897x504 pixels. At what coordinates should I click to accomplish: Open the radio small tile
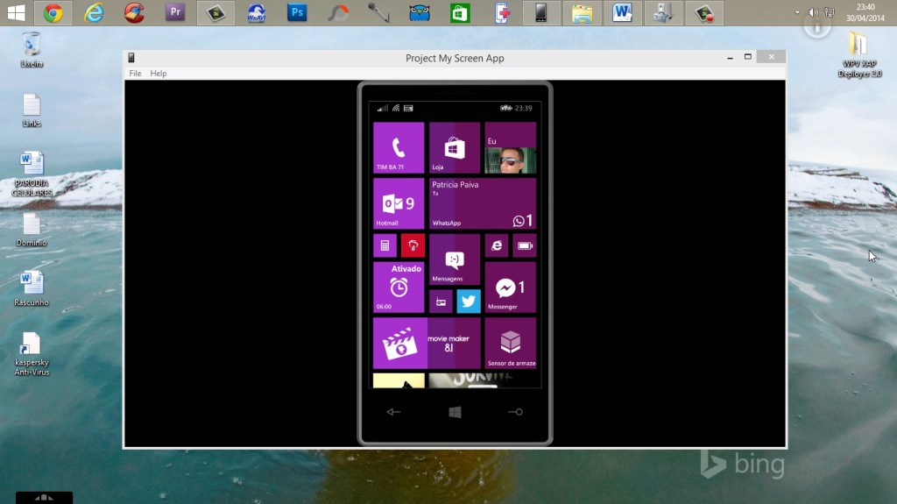click(441, 302)
